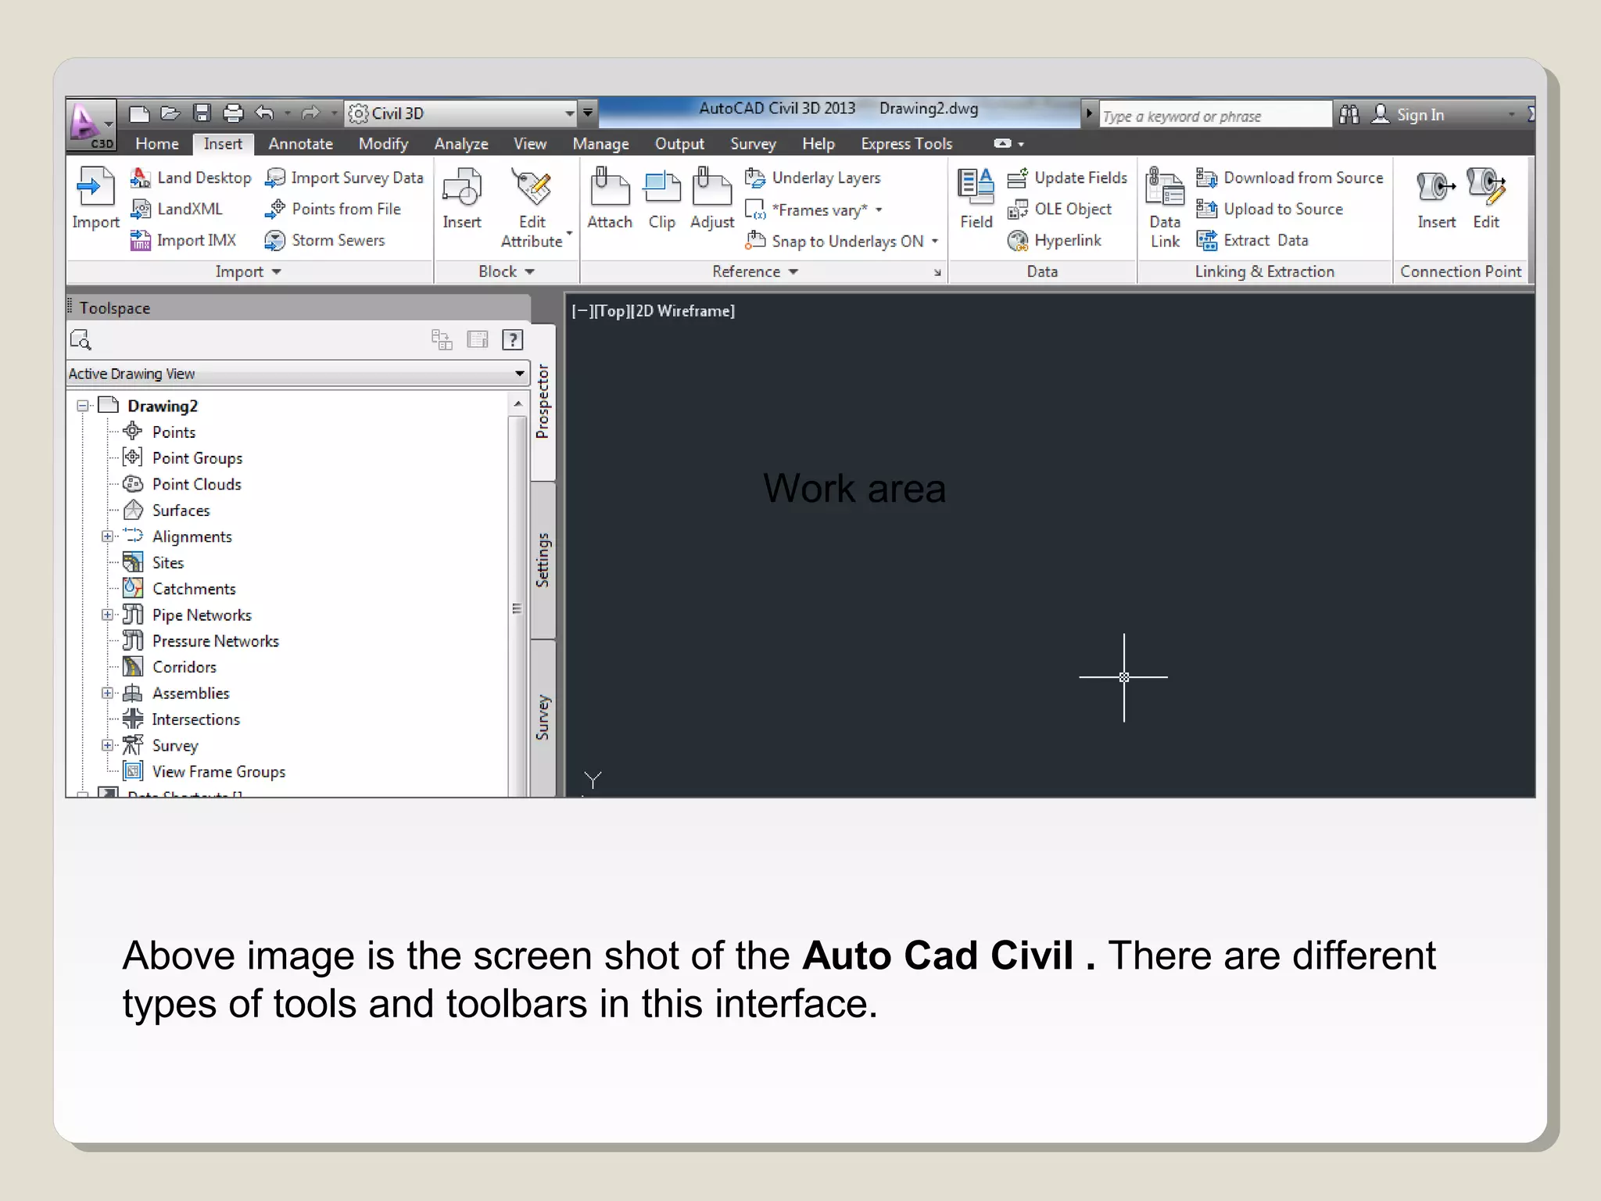Select the vertical Survey tab in Toolspace
The height and width of the screenshot is (1201, 1601).
tap(543, 717)
